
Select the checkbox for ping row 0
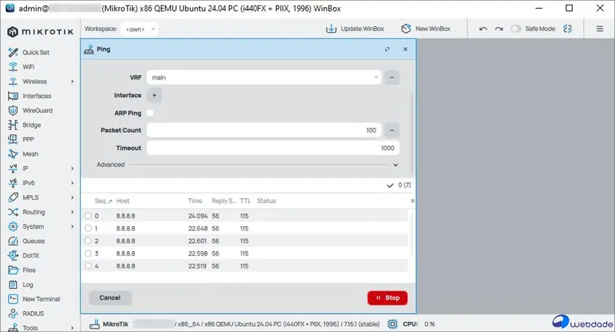point(88,216)
